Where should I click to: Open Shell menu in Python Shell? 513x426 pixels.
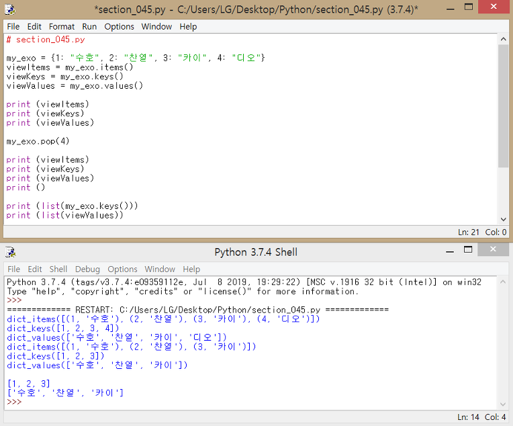coord(58,269)
